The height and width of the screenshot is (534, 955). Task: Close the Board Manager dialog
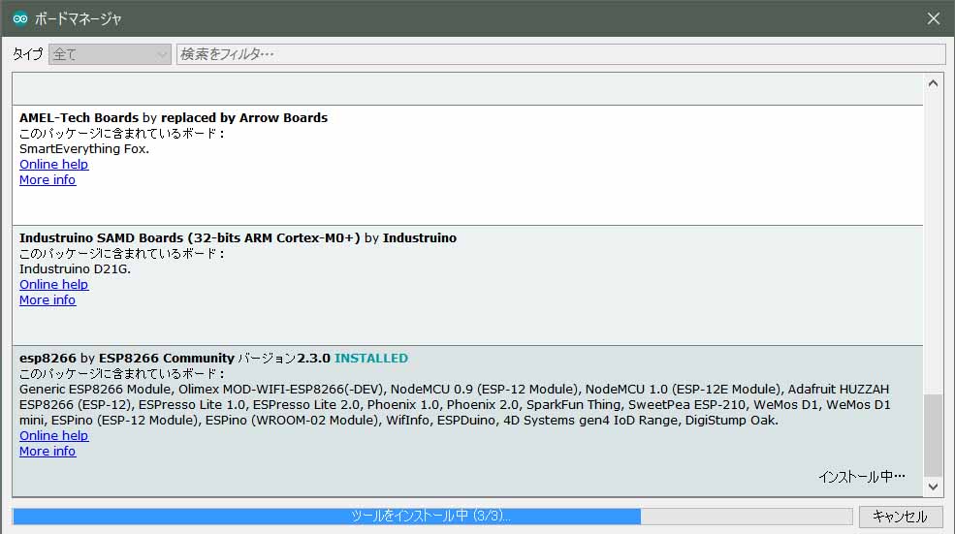933,18
